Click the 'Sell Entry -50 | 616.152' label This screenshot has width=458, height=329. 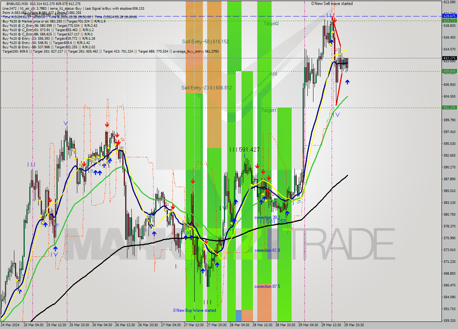point(205,41)
